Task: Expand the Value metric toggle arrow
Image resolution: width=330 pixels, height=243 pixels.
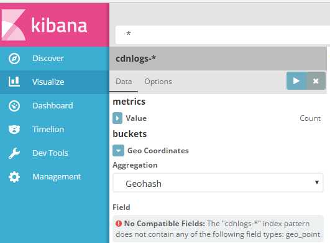Action: click(117, 118)
